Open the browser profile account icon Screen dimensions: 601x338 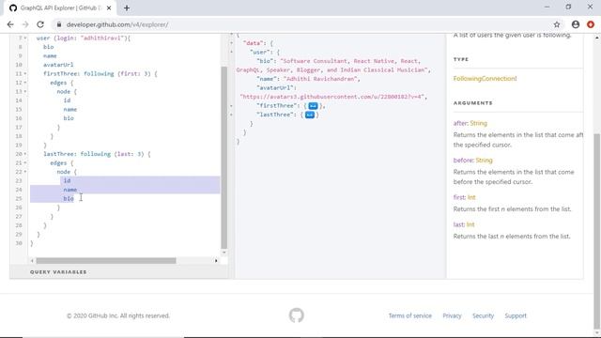pos(576,24)
